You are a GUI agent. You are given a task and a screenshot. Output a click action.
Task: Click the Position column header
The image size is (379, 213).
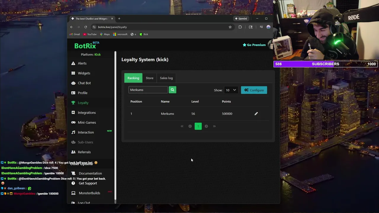136,101
